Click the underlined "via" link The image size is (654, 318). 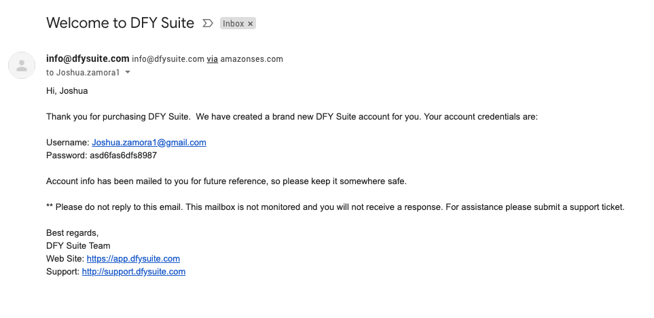(x=213, y=59)
